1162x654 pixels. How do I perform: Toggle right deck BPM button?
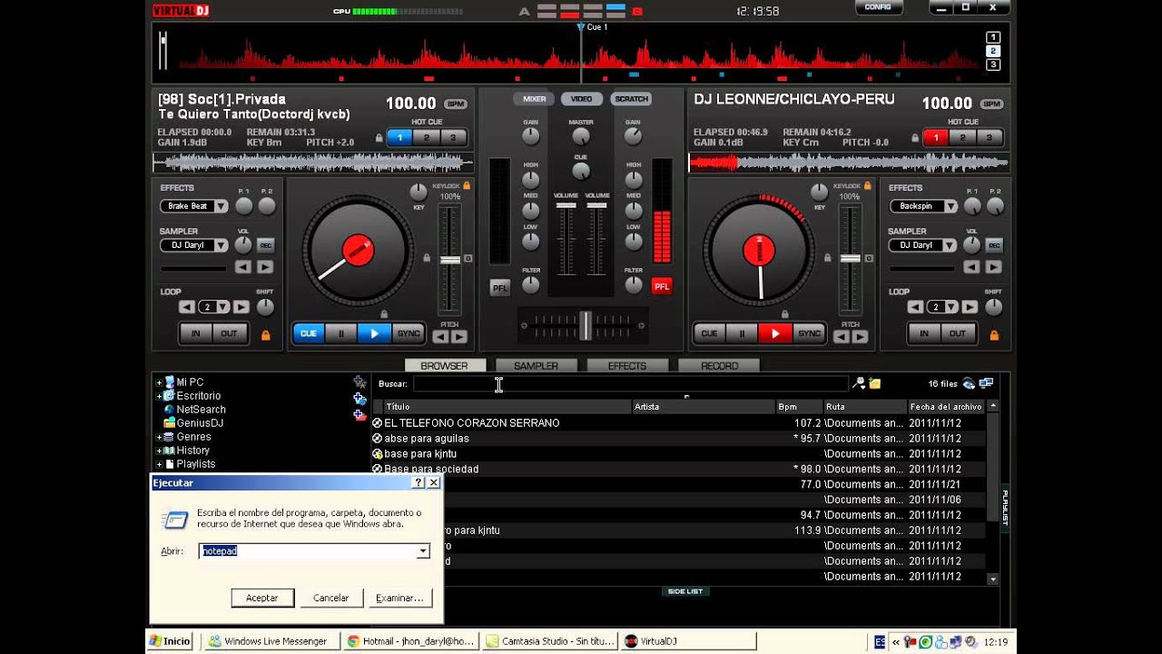pyautogui.click(x=992, y=104)
